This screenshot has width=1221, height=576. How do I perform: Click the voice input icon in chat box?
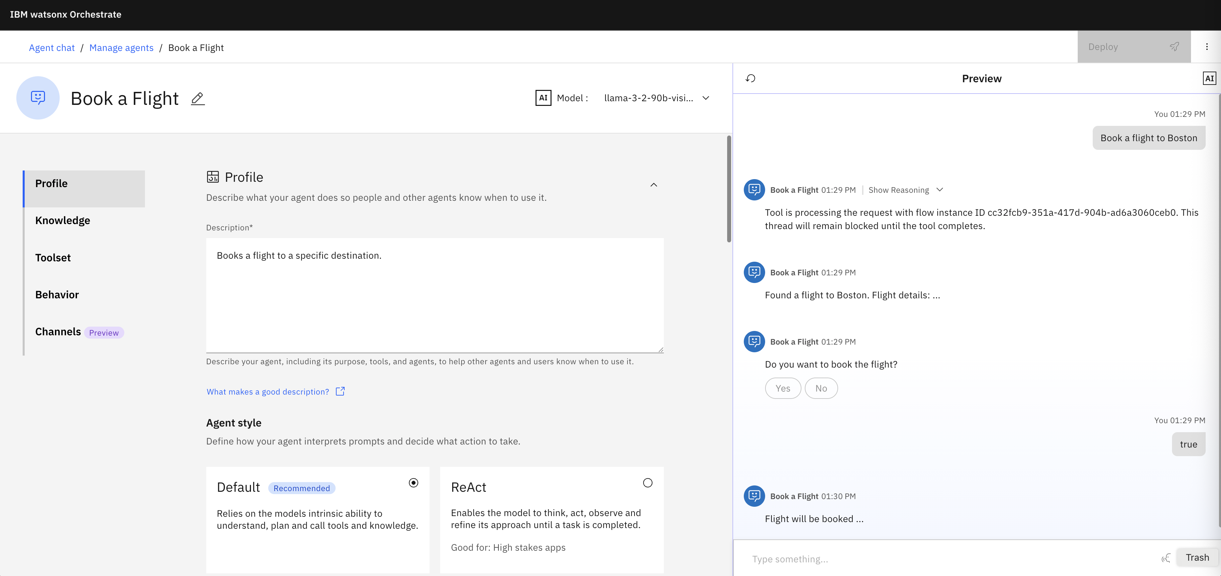(1166, 558)
